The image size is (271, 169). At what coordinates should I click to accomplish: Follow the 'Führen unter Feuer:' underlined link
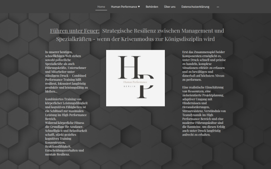(75, 31)
